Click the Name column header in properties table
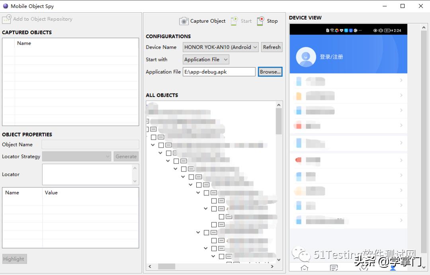The image size is (430, 275). click(12, 193)
